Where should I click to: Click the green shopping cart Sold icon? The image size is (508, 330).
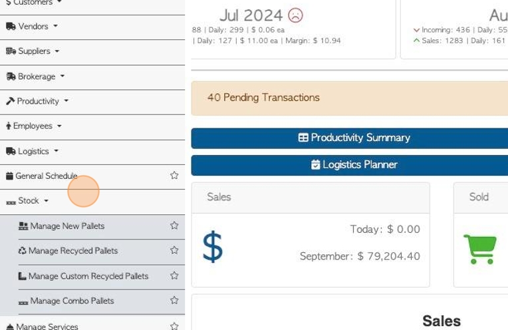coord(480,249)
